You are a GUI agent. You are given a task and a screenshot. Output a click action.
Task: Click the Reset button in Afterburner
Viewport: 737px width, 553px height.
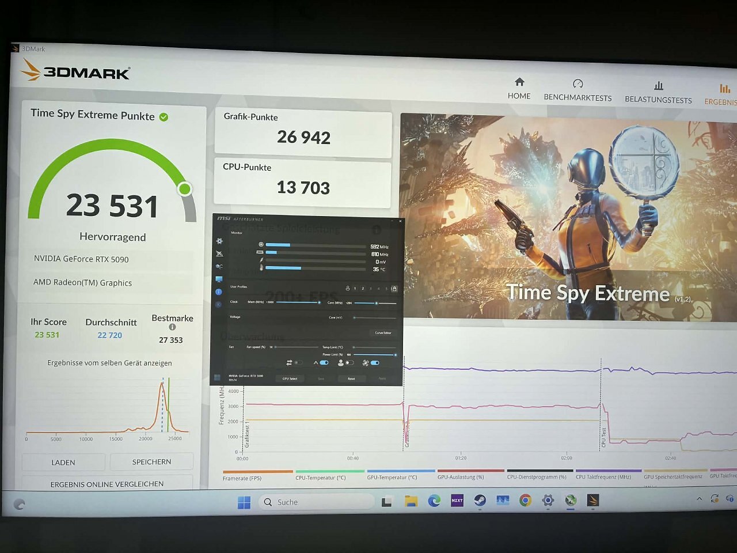coord(351,379)
